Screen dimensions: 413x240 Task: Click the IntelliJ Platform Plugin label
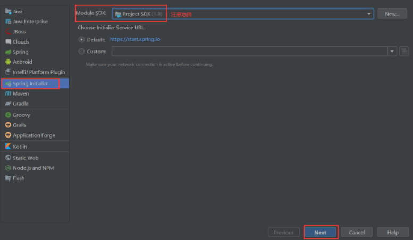39,72
